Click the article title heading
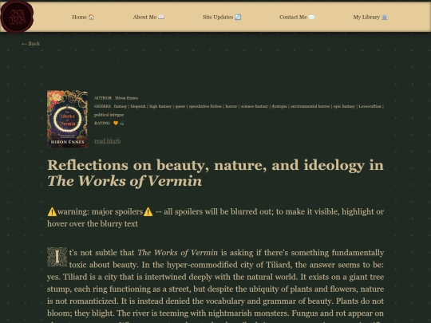 pos(215,173)
